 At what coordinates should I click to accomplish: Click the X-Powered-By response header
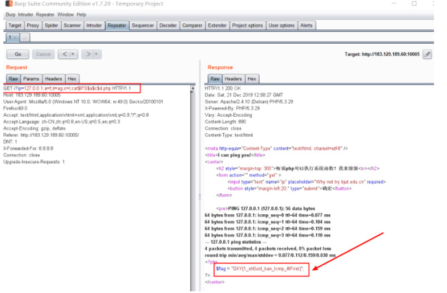click(232, 108)
